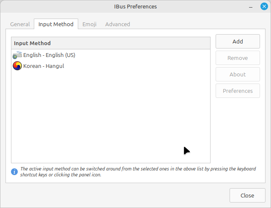Click the Close button at the bottom
The image size is (271, 208).
(247, 195)
